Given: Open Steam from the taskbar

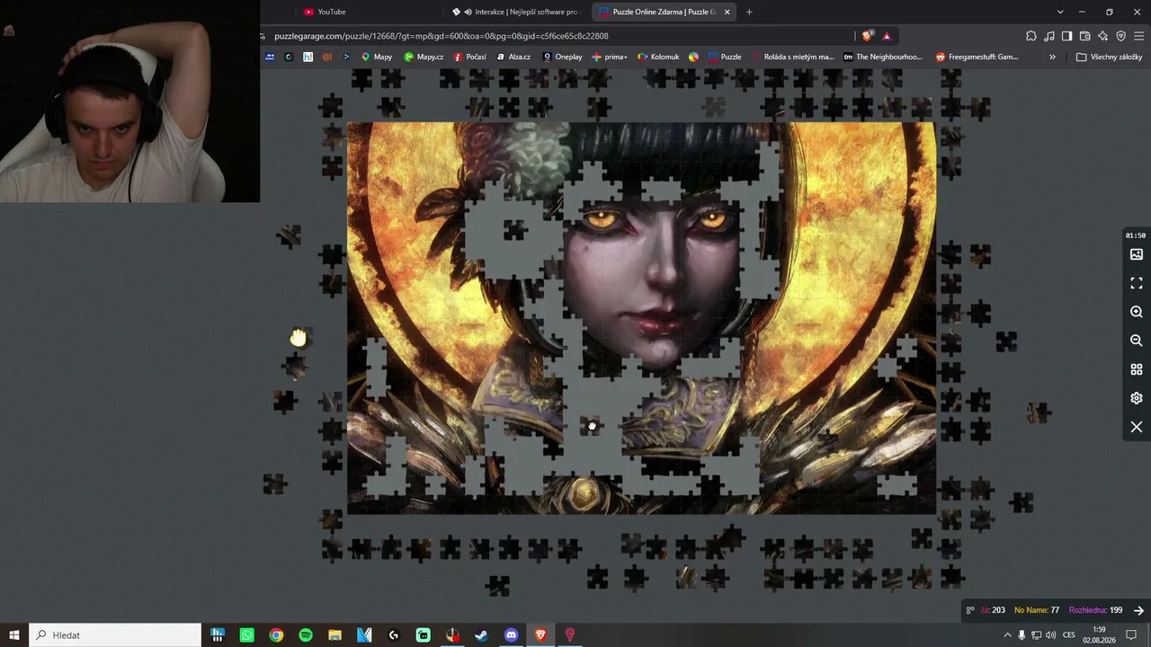Looking at the screenshot, I should (482, 635).
